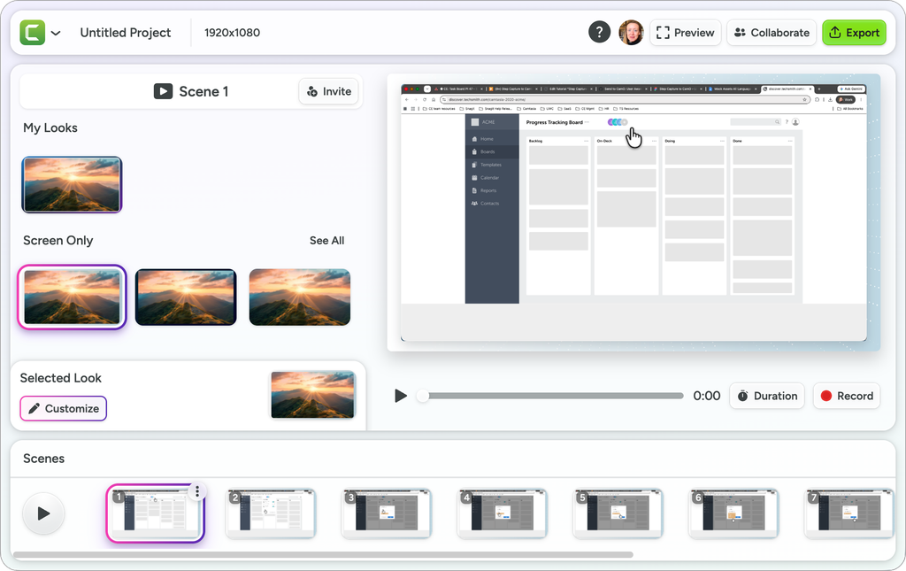Click the Invite button in the Scene 1 header
Viewport: 906px width, 571px height.
(329, 91)
